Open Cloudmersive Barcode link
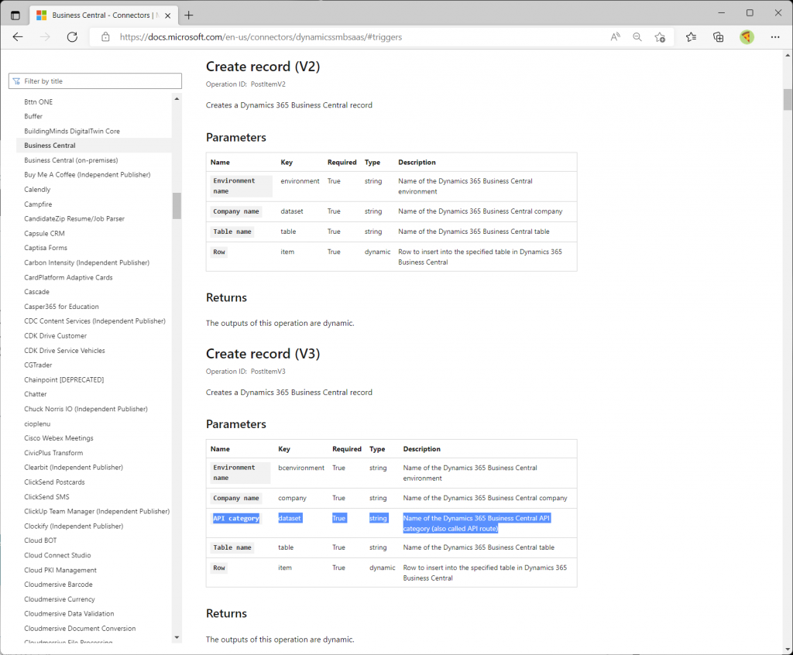Viewport: 793px width, 655px height. pyautogui.click(x=59, y=585)
